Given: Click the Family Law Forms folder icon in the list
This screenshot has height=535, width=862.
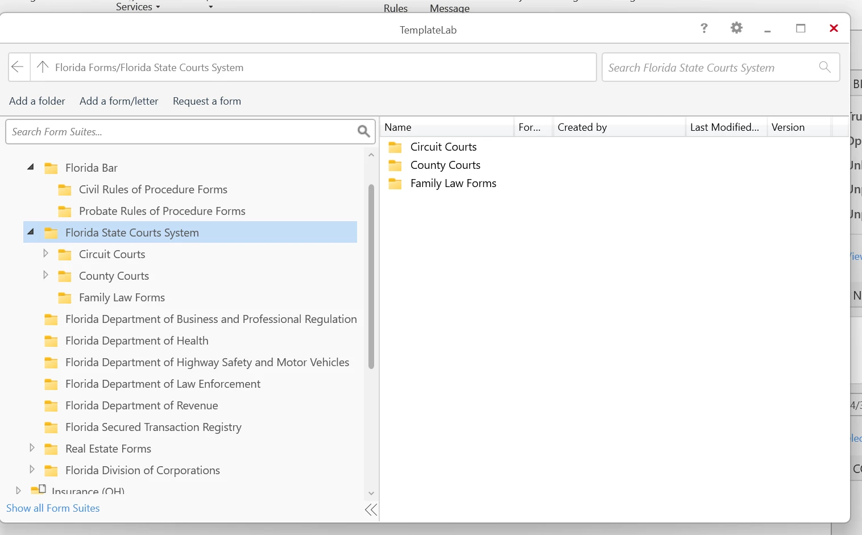Looking at the screenshot, I should point(395,184).
